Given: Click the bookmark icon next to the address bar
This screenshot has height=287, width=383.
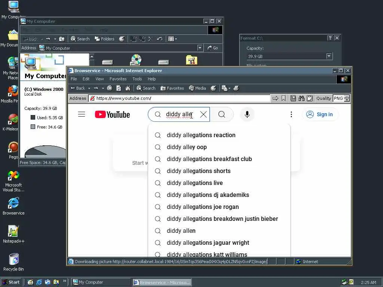Looking at the screenshot, I should pyautogui.click(x=284, y=98).
